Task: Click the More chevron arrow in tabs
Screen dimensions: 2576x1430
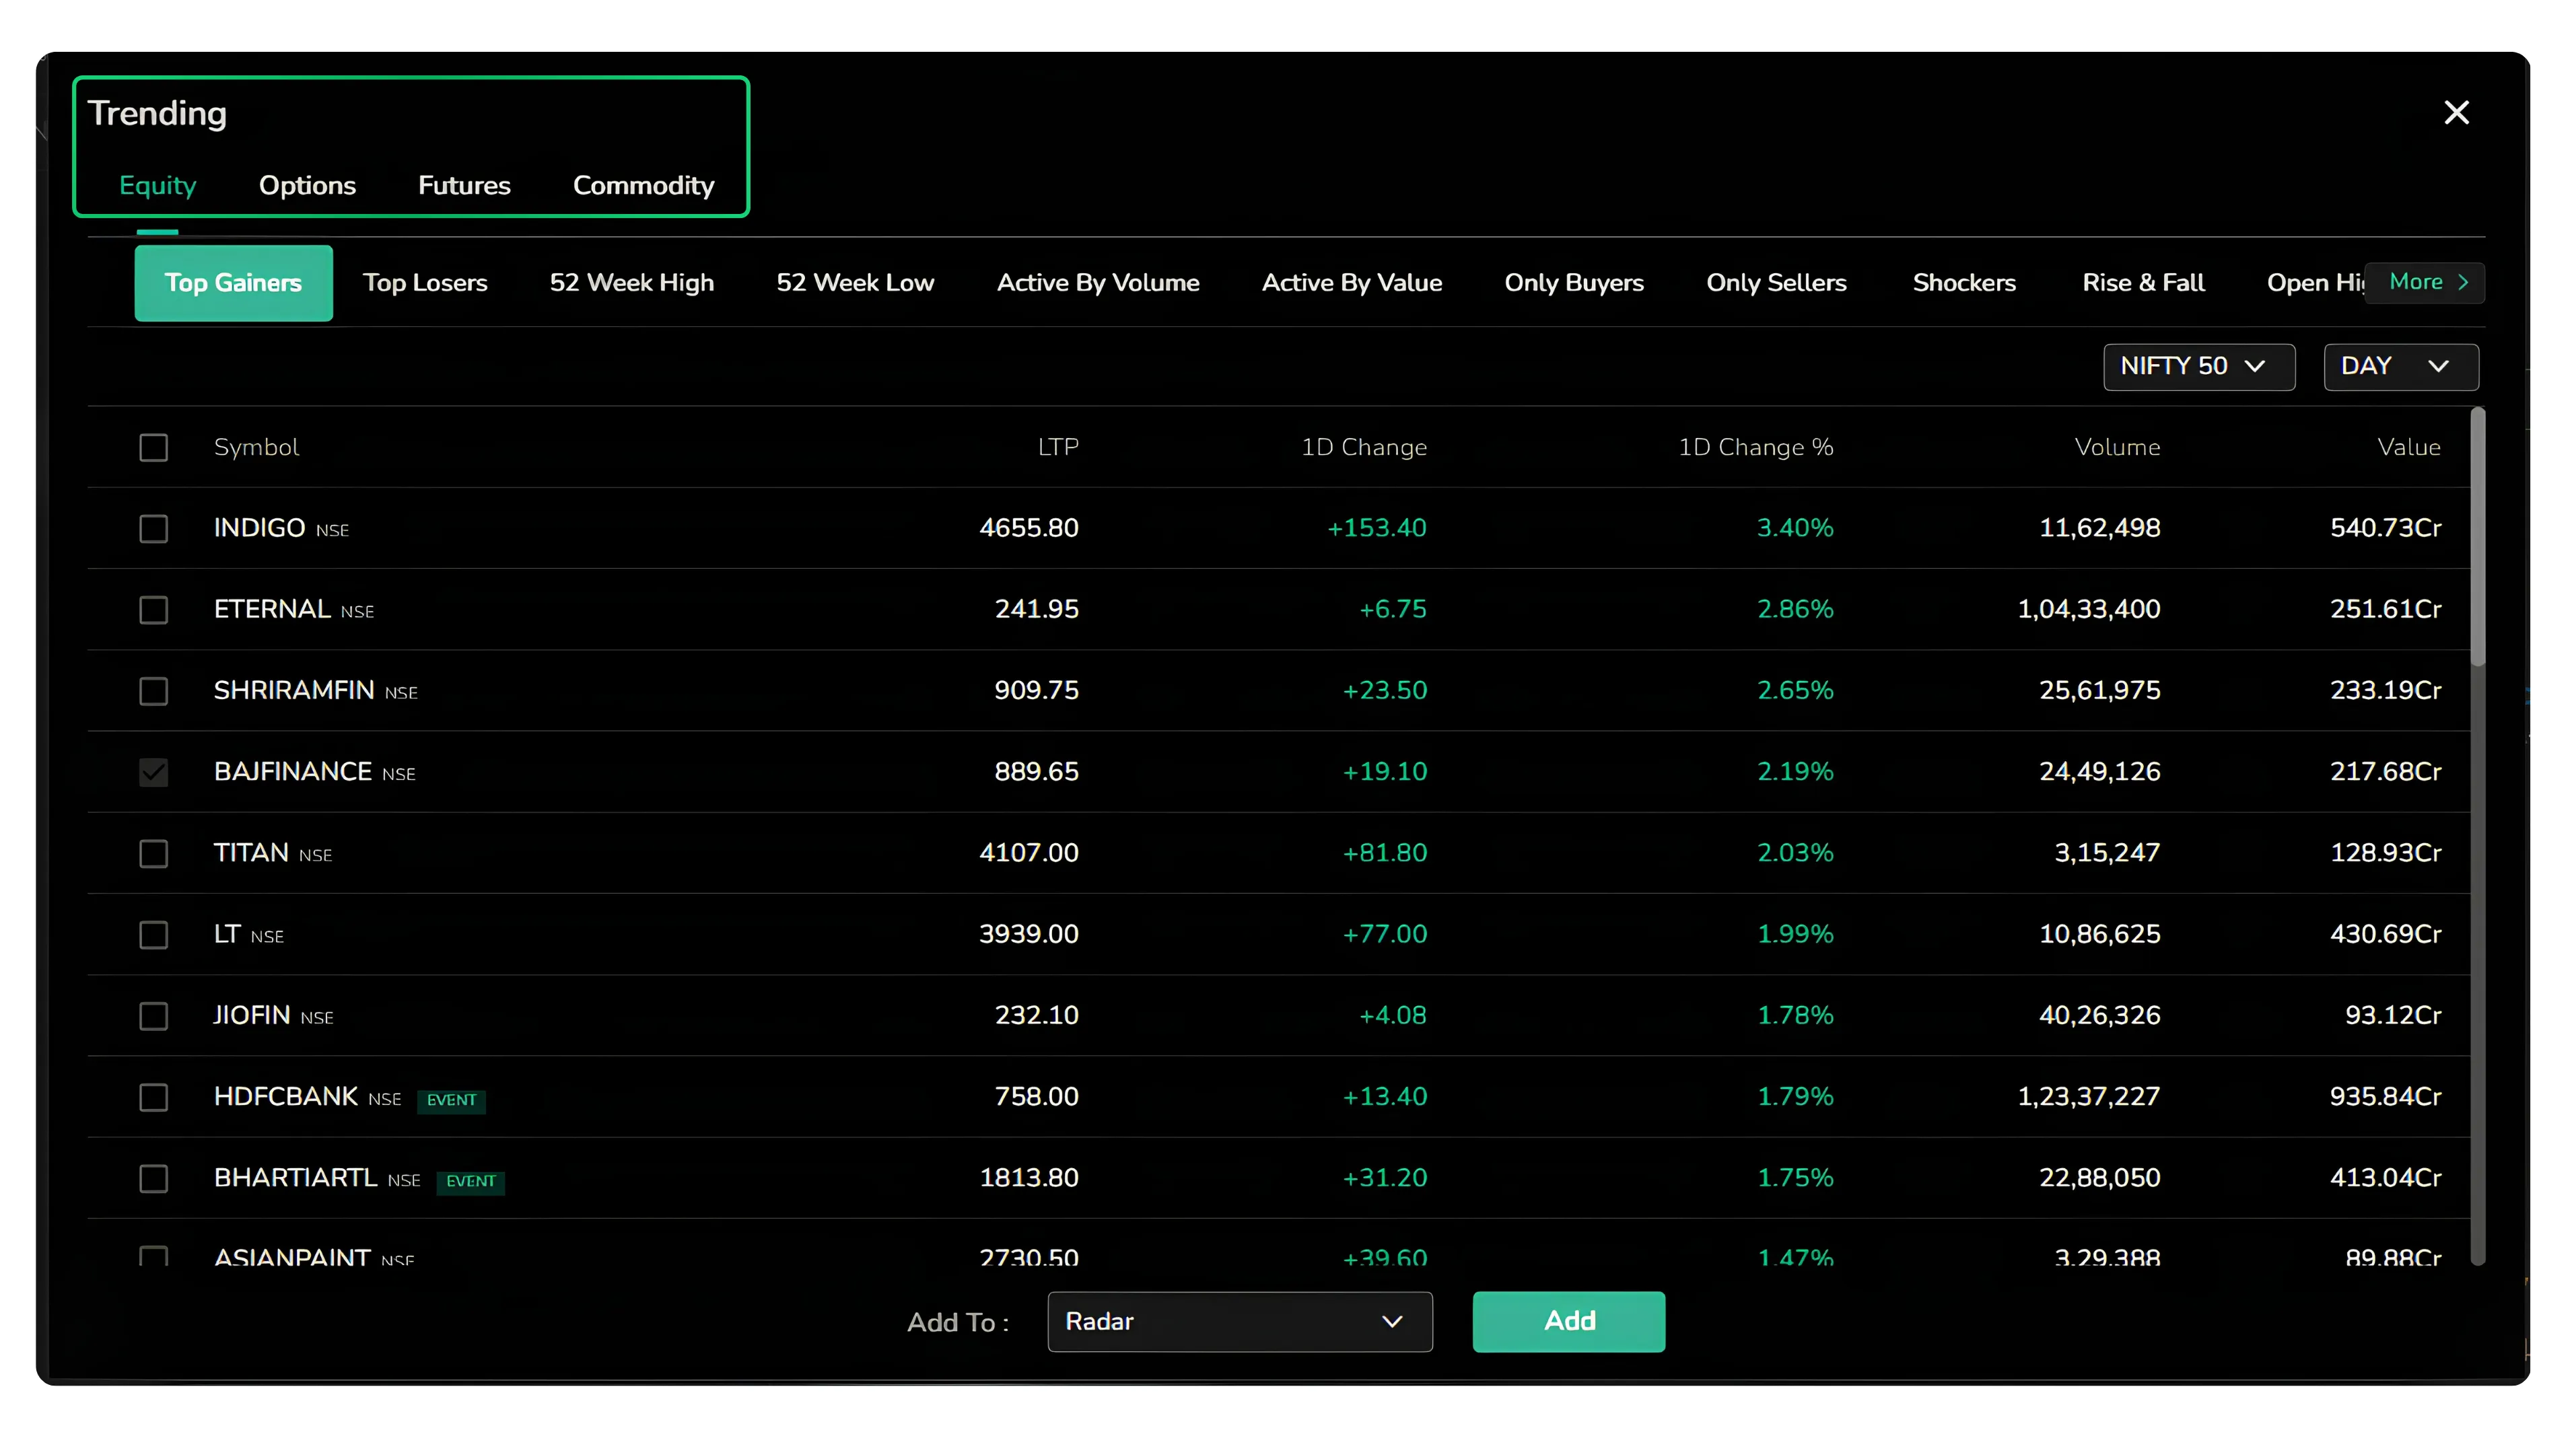Action: [x=2463, y=282]
